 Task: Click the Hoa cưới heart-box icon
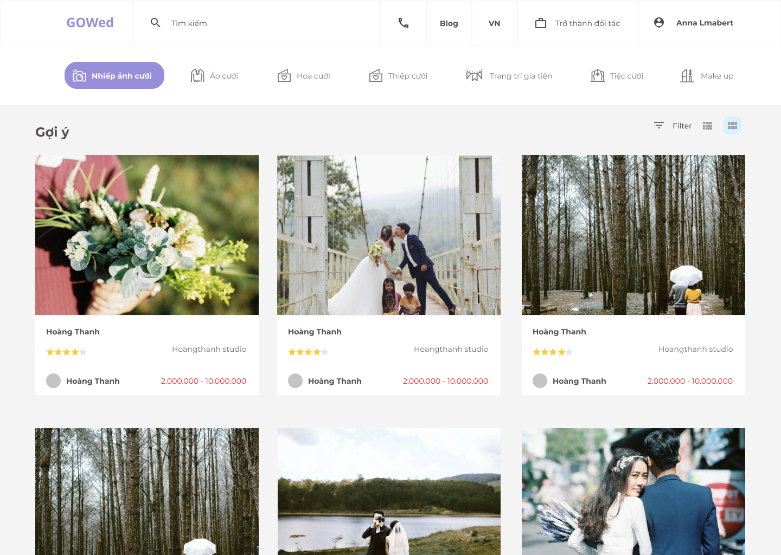coord(284,75)
